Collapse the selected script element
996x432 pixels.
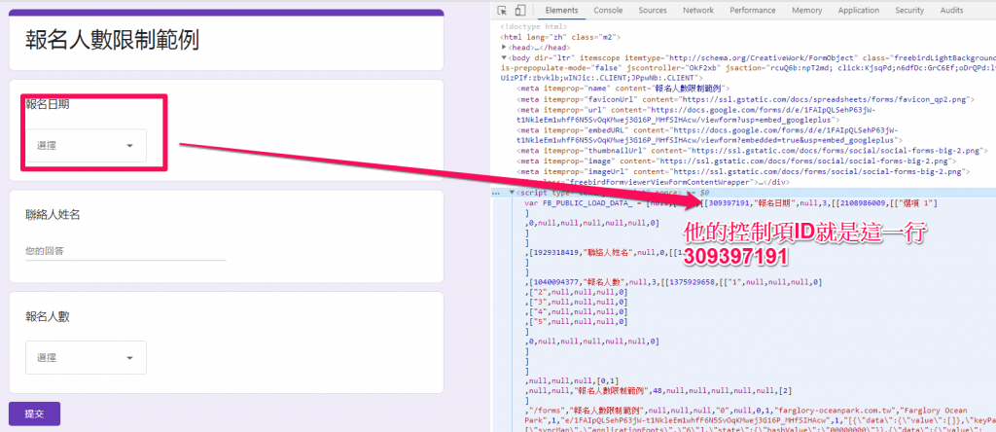coord(513,193)
